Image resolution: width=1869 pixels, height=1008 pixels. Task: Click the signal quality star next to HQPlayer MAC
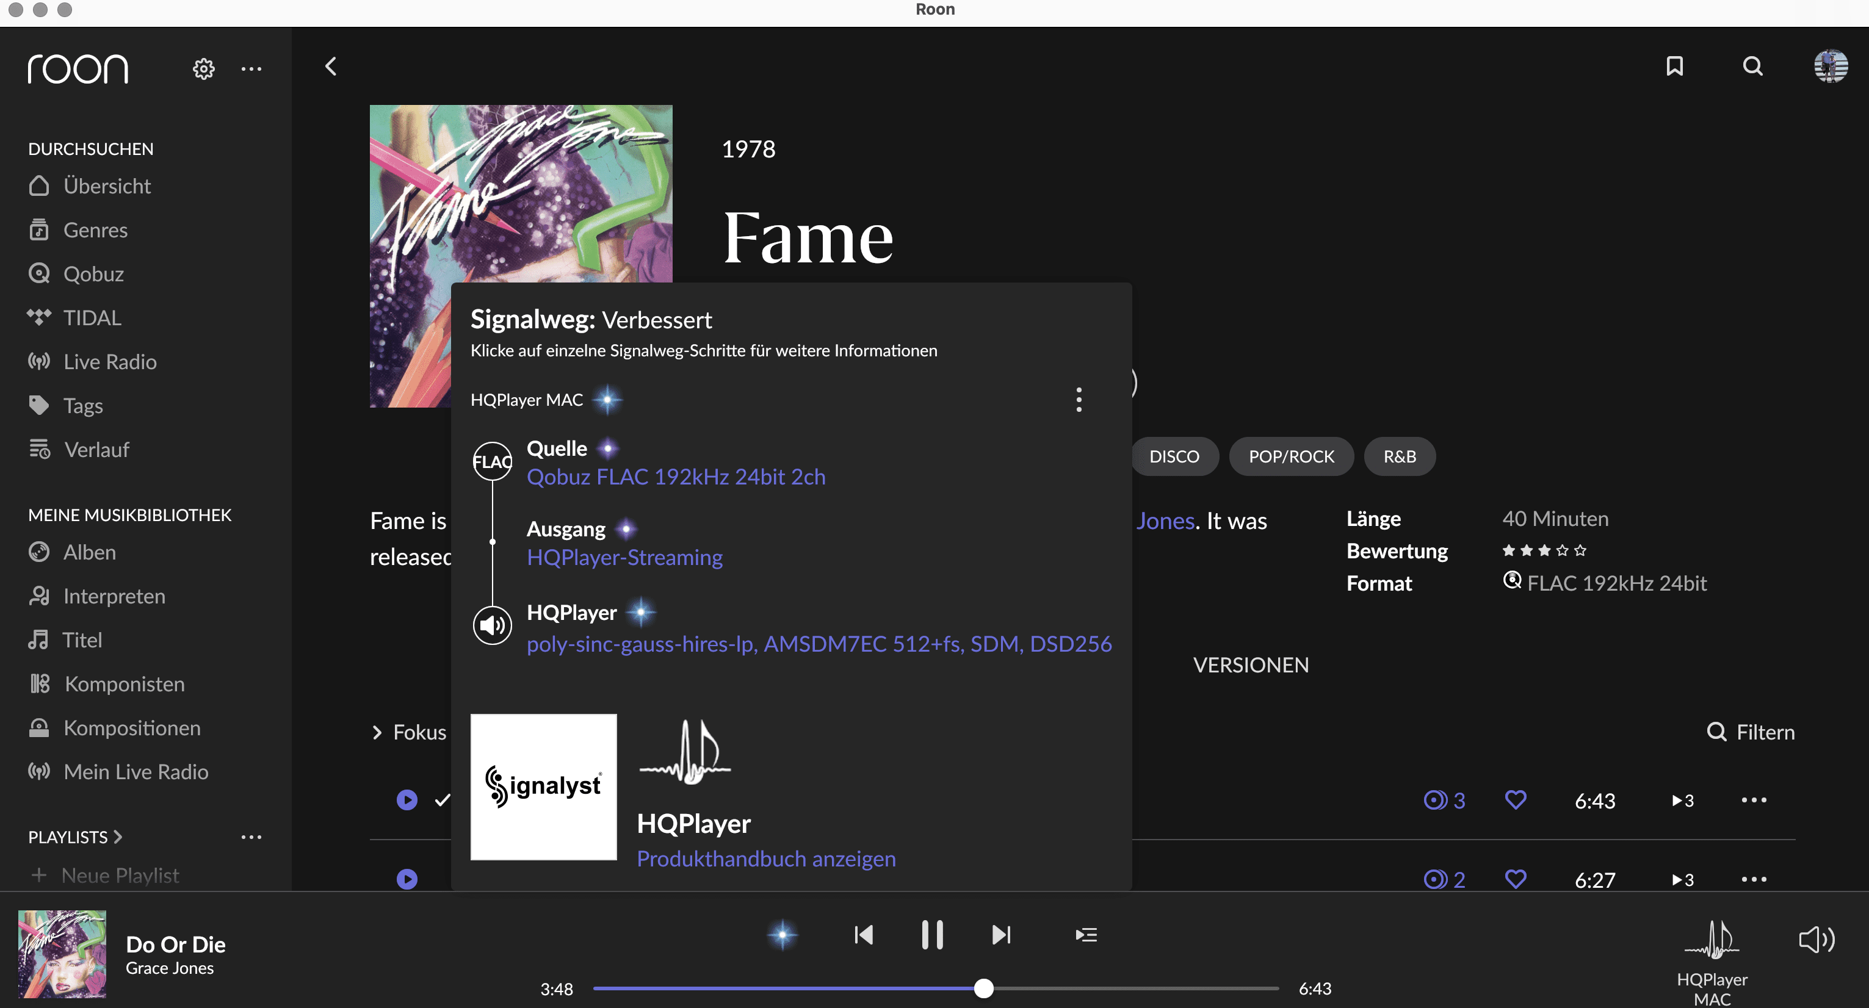point(607,400)
